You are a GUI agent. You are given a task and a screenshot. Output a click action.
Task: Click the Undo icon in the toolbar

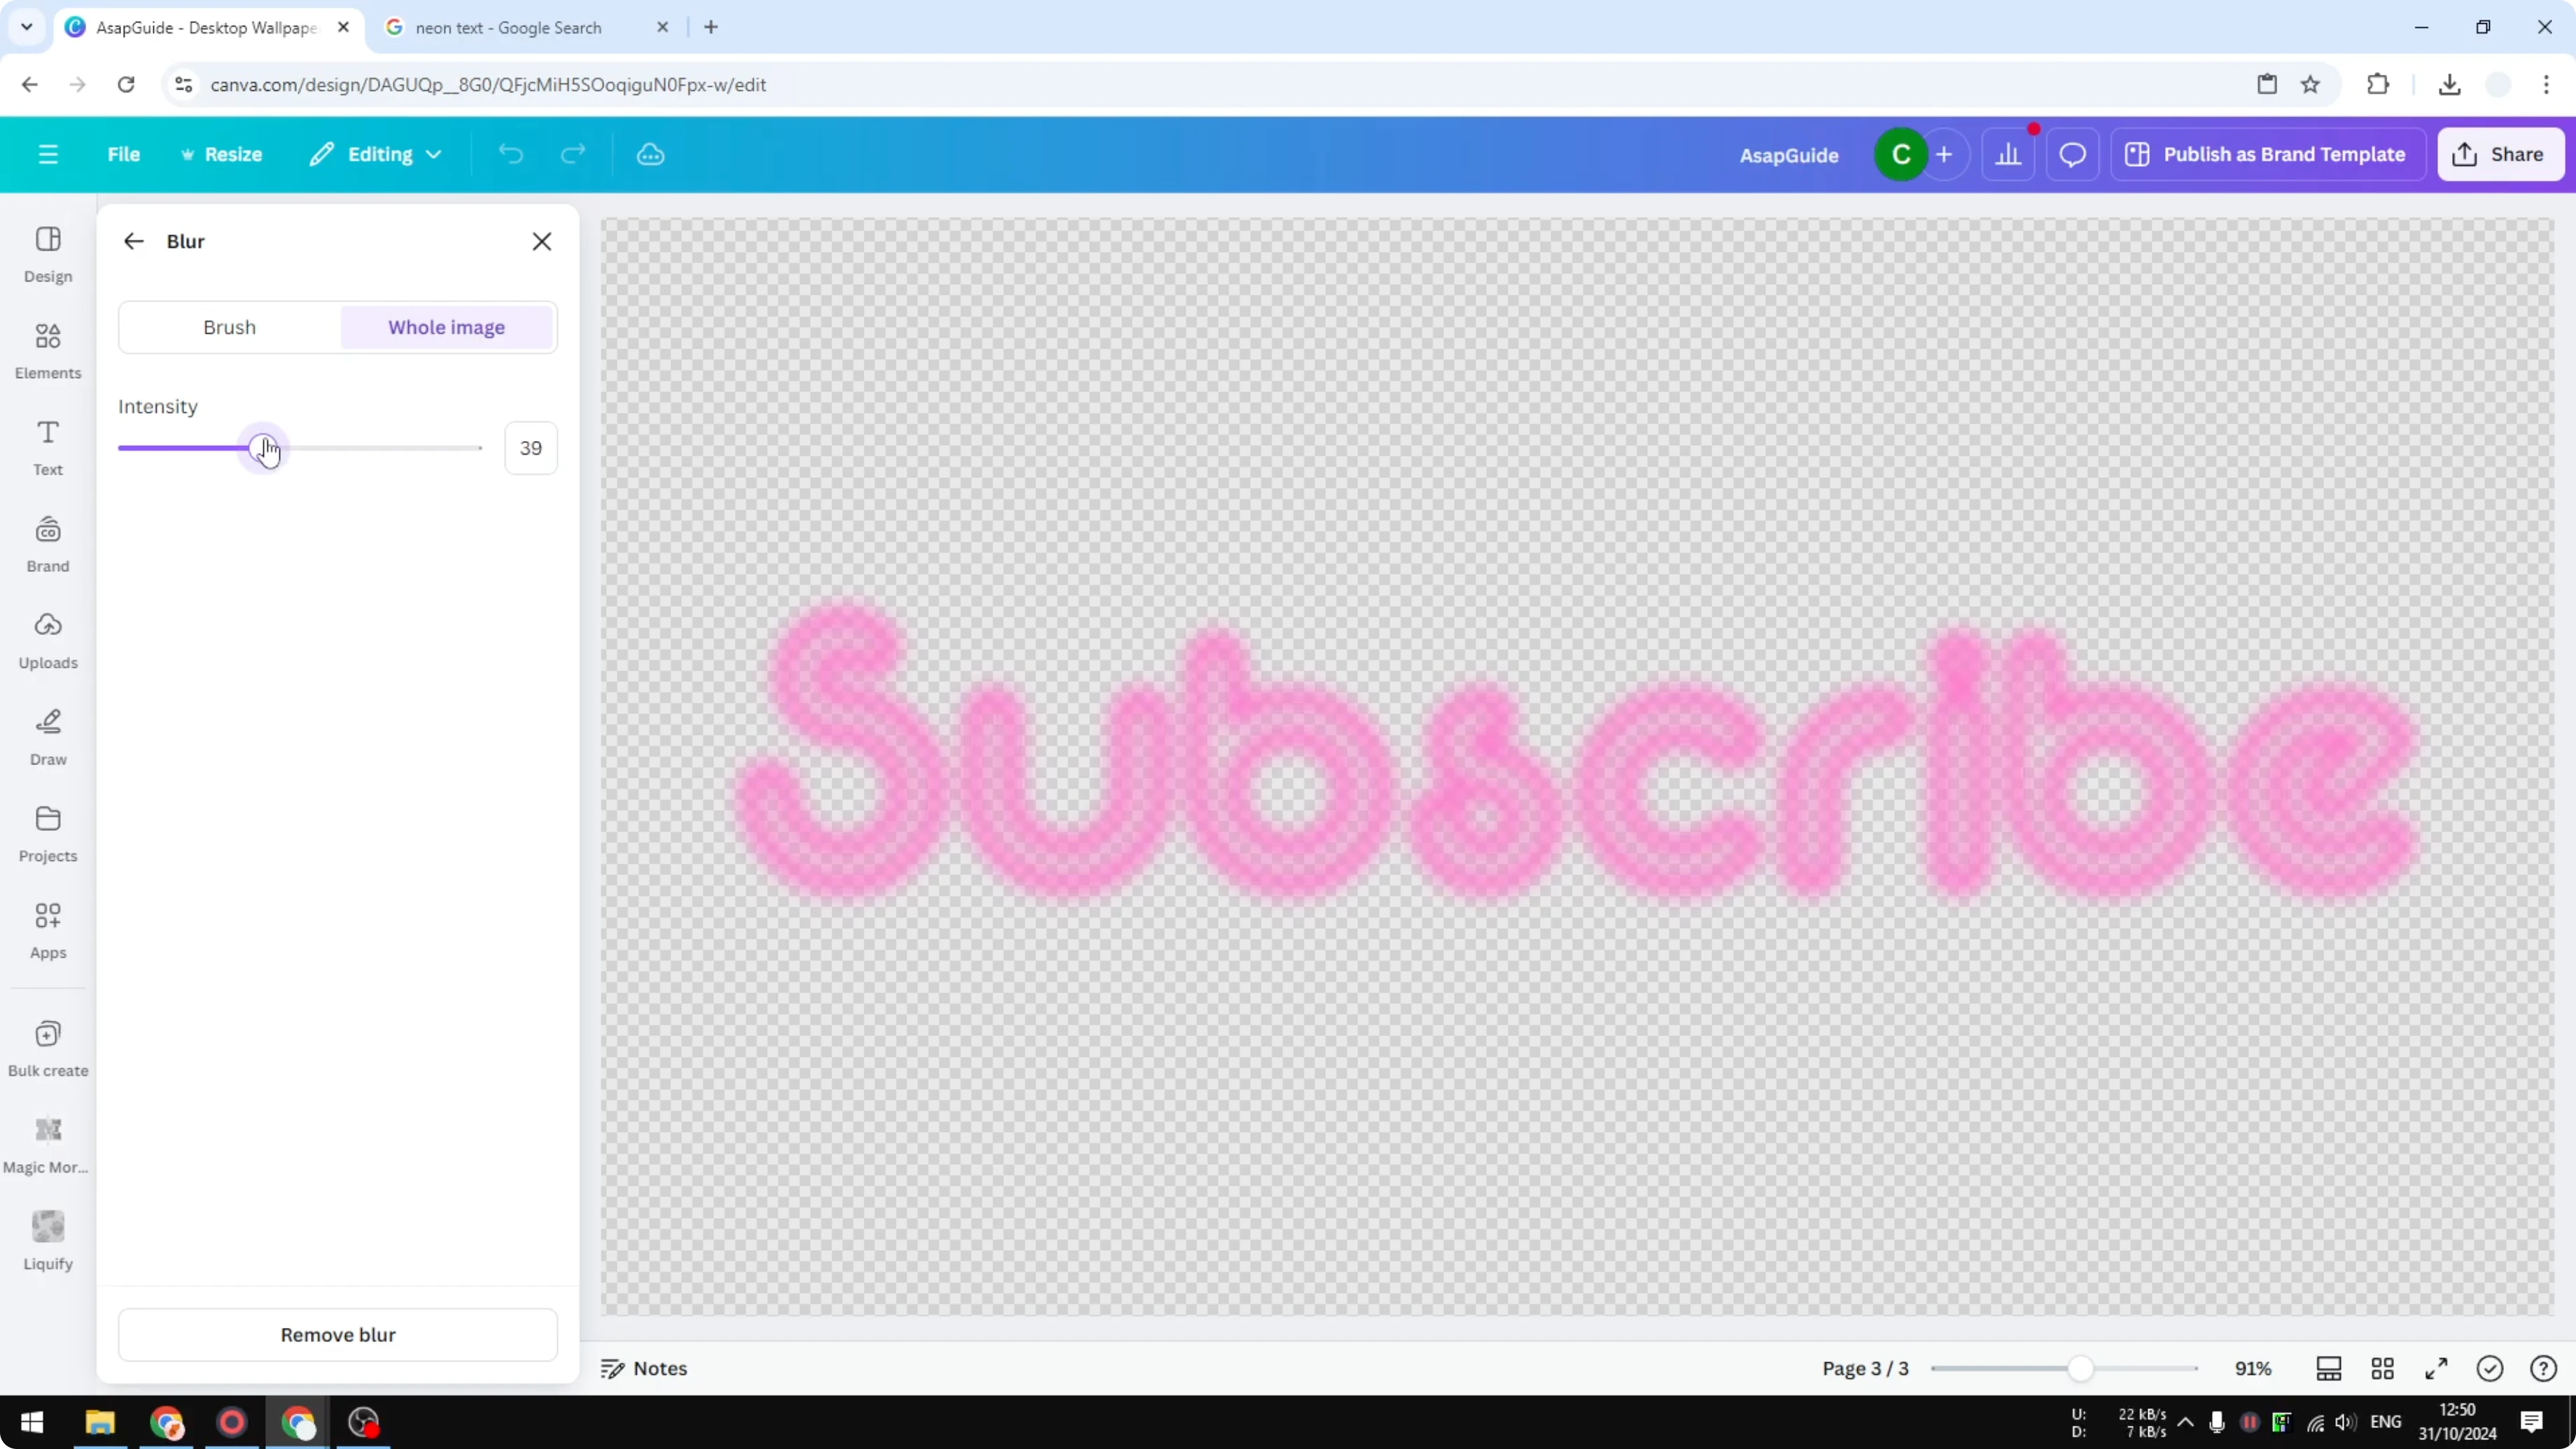(511, 154)
